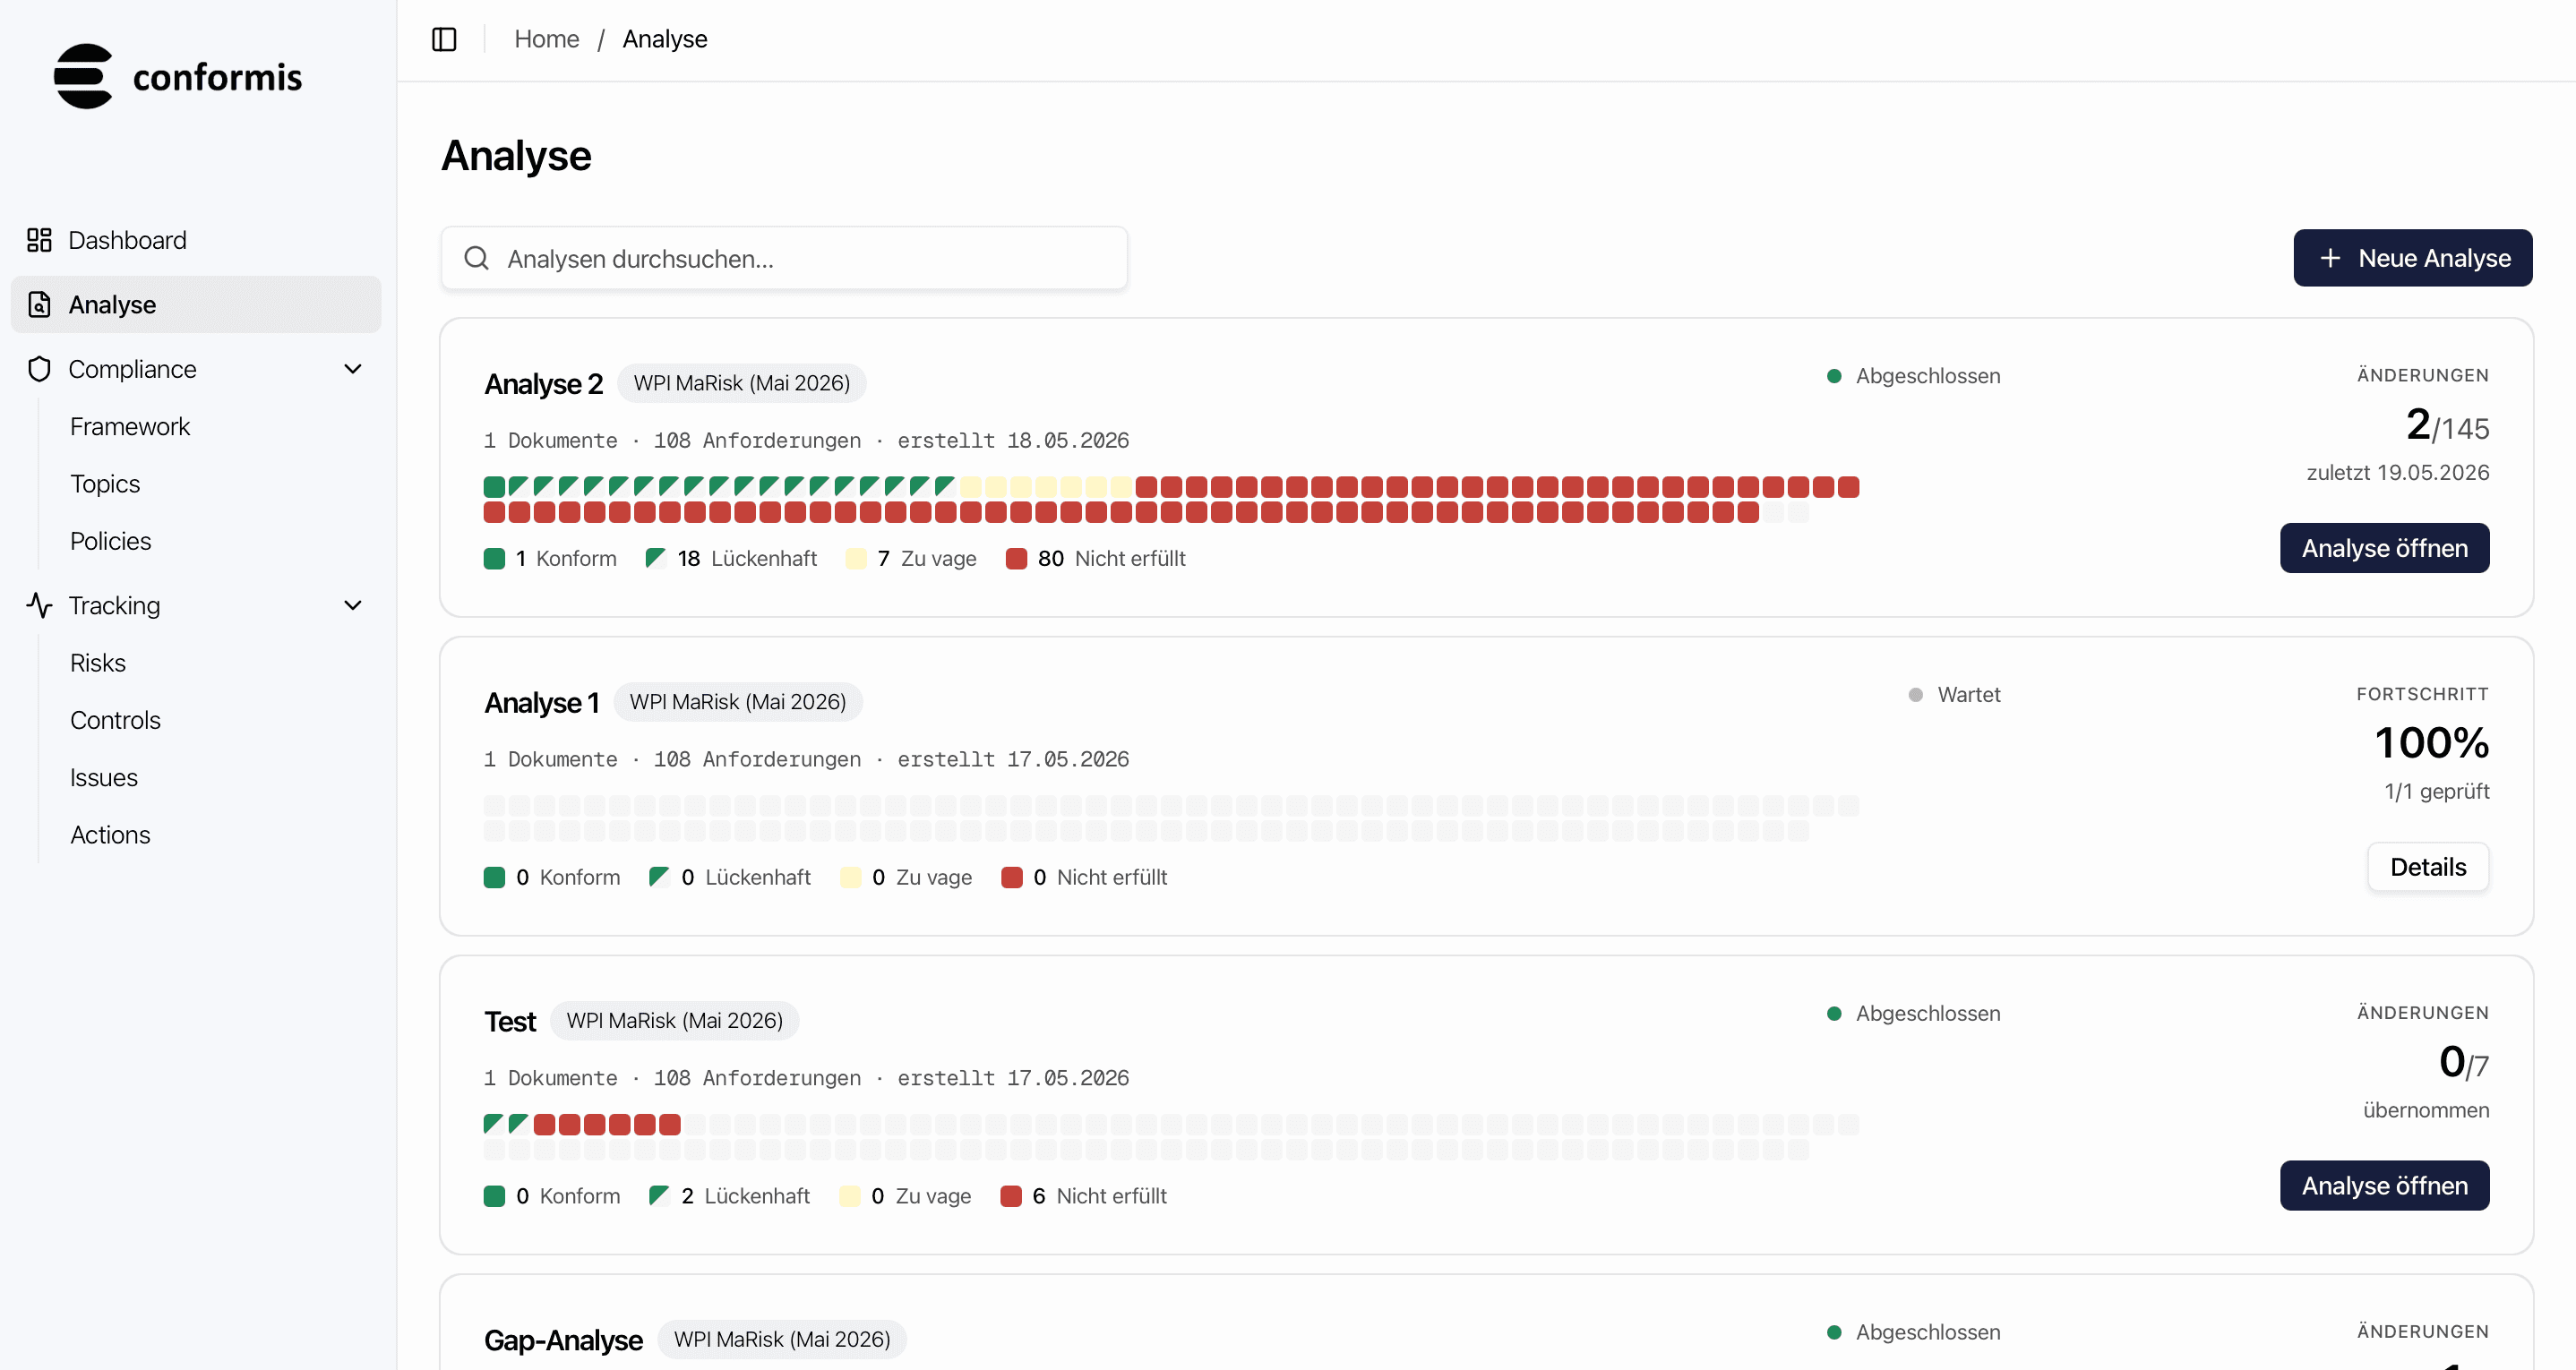The width and height of the screenshot is (2576, 1370).
Task: Open Test analysis with Analyse öffnen
Action: pyautogui.click(x=2384, y=1185)
